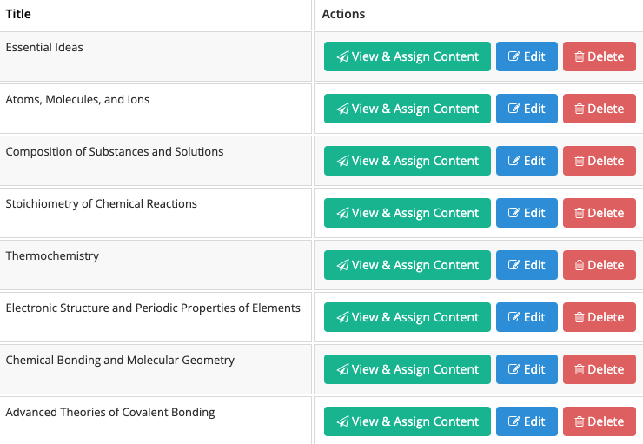
Task: Click trash icon for Composition of Substances and Solutions
Action: click(x=579, y=161)
